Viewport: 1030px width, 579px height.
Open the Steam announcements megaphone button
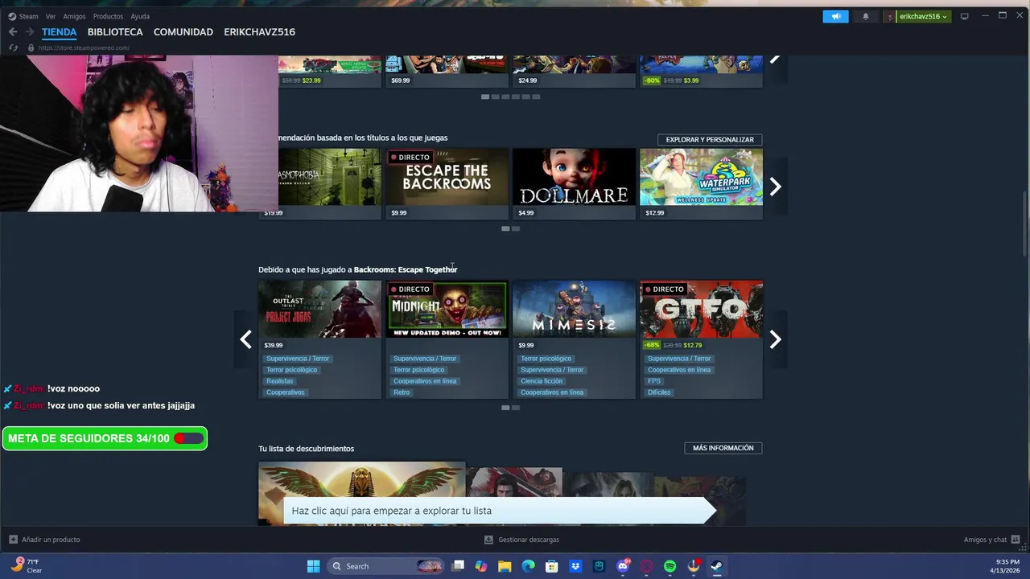click(835, 16)
